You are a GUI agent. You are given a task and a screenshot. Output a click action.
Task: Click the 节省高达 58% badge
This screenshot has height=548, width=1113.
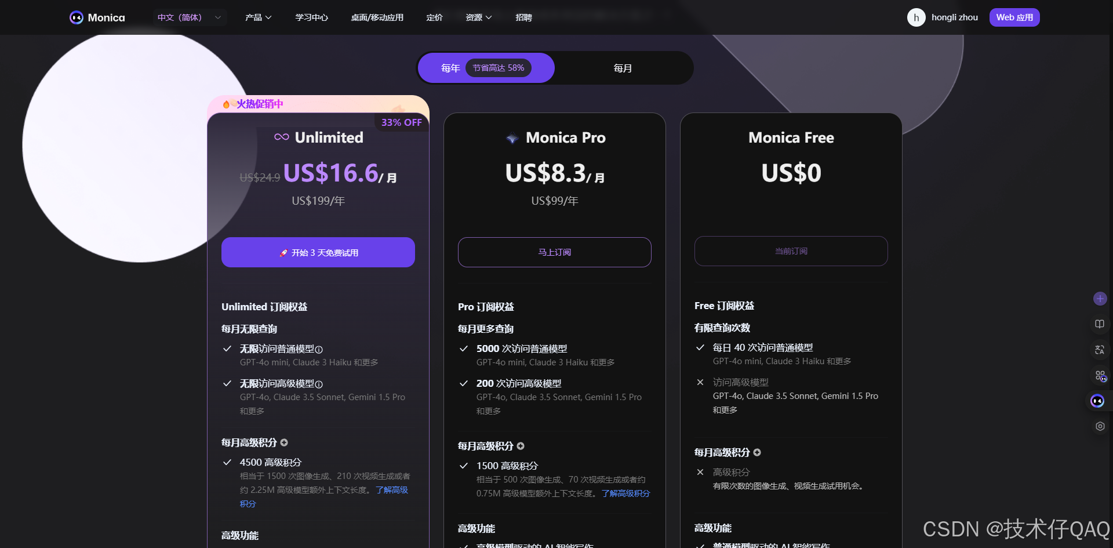pyautogui.click(x=499, y=68)
